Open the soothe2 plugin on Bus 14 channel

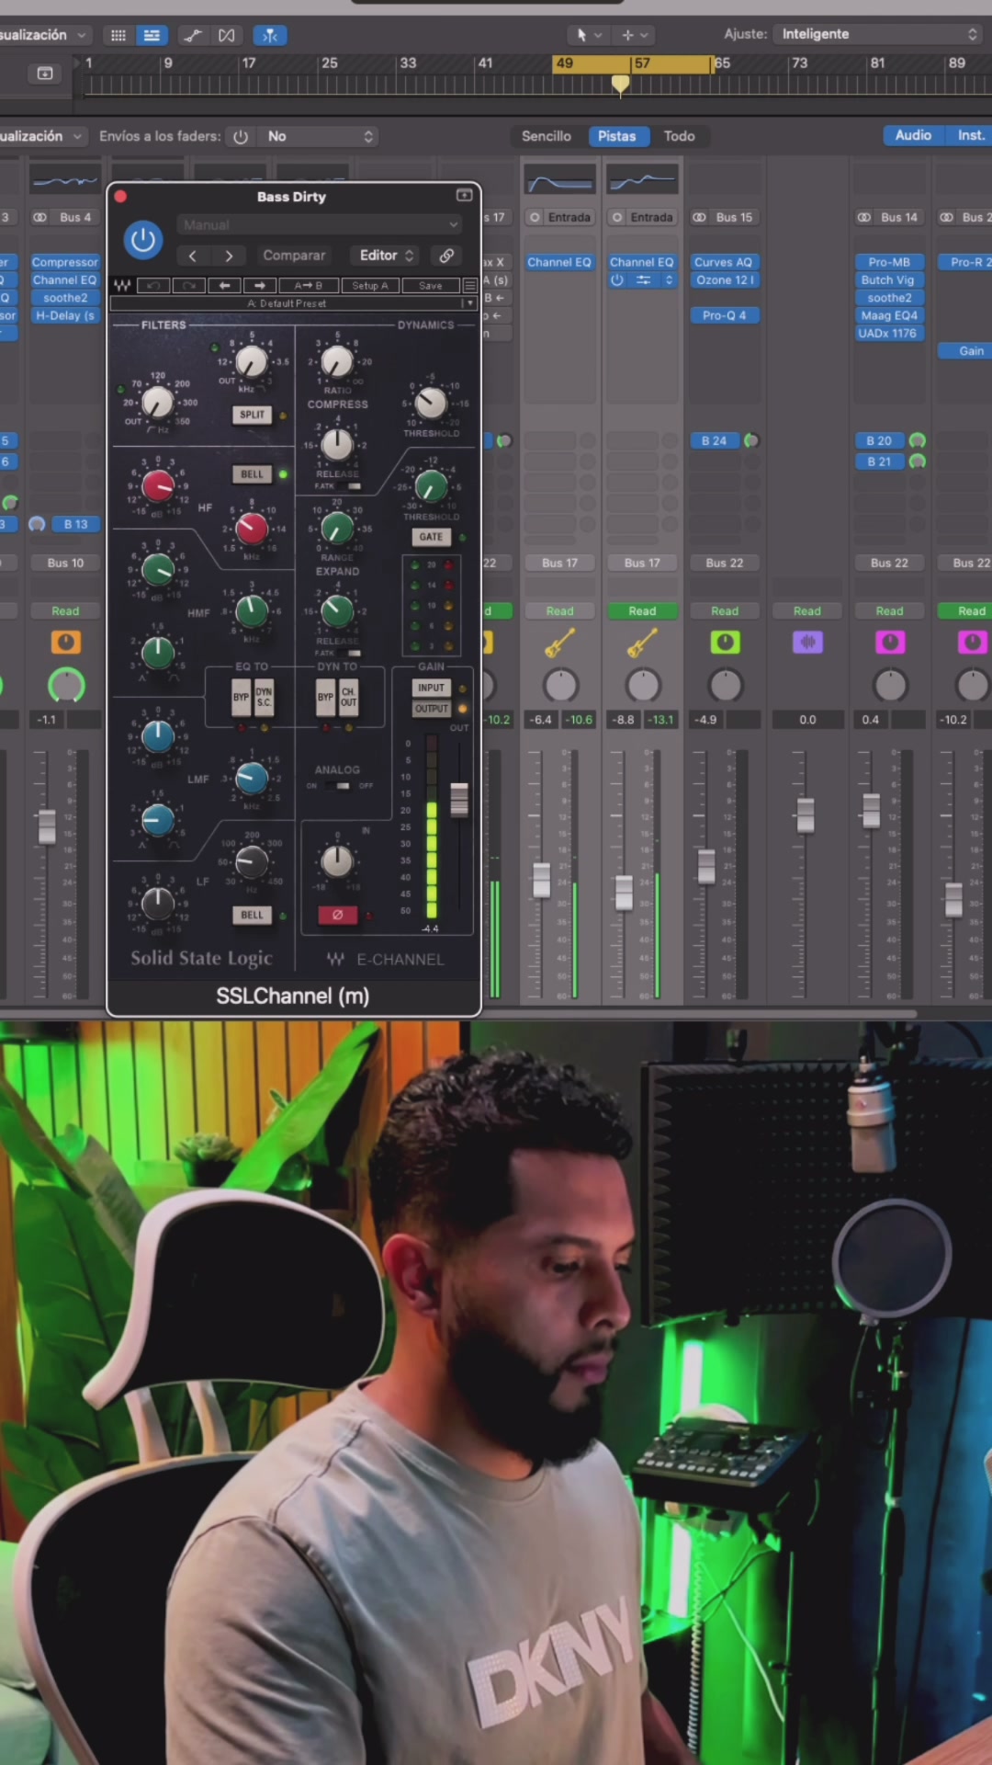tap(889, 298)
